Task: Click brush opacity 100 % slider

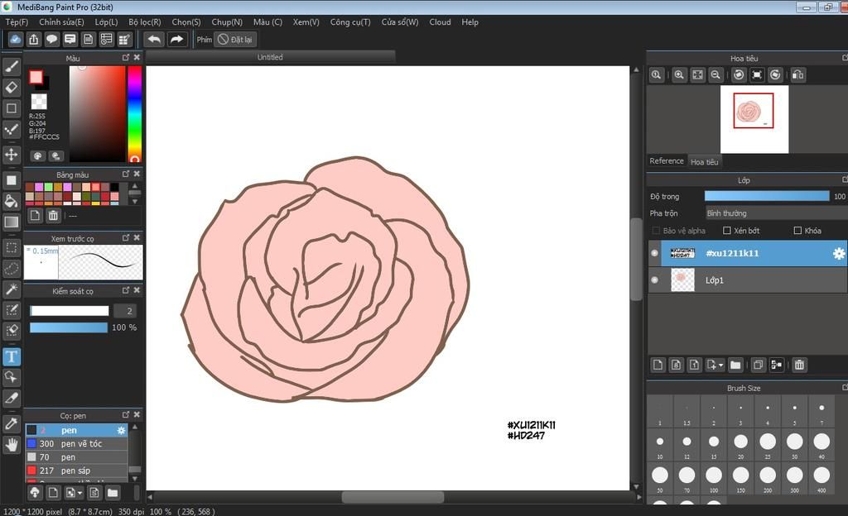Action: (69, 327)
